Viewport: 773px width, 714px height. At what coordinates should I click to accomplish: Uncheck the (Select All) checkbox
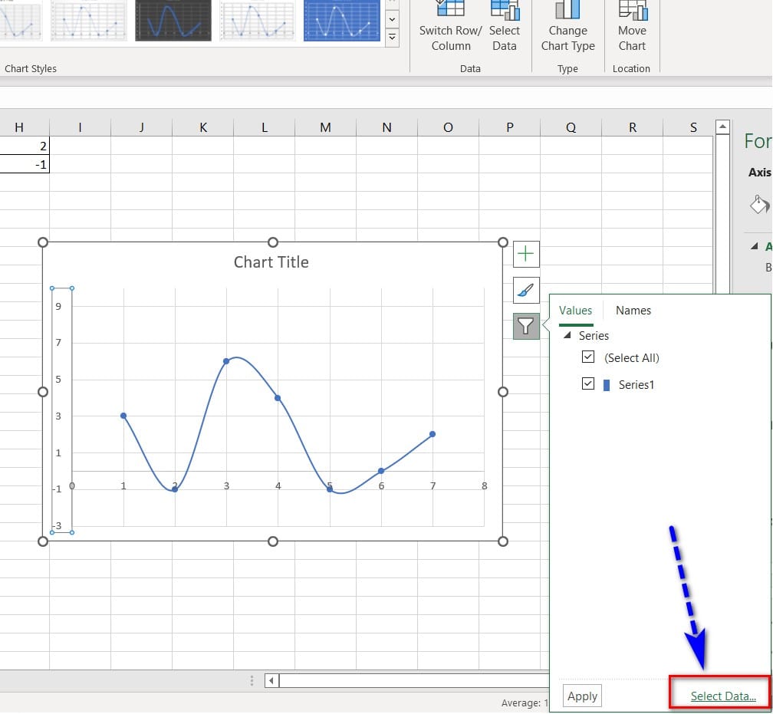pos(588,357)
